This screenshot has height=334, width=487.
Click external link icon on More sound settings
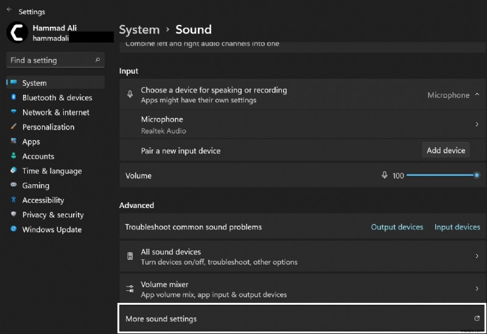pyautogui.click(x=477, y=318)
